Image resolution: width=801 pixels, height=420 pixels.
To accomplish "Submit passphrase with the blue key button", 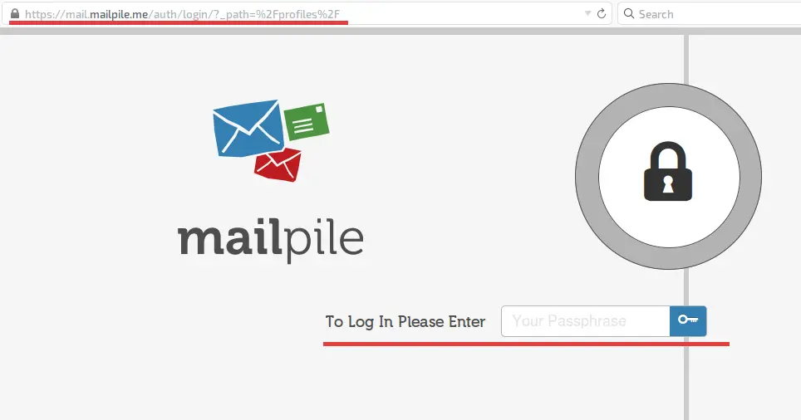I will (688, 321).
